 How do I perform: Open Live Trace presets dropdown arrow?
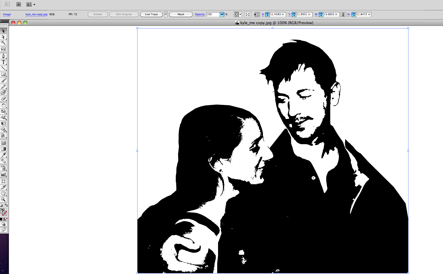tap(166, 14)
